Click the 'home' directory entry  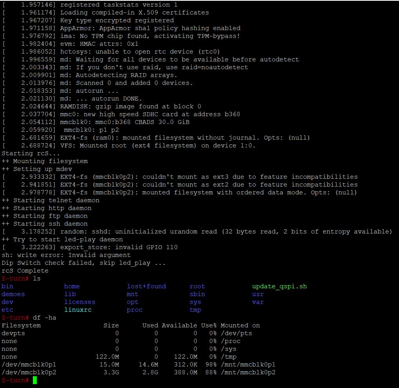[72, 286]
